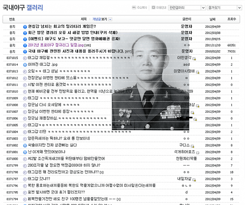The image size is (245, 205).
Task: Click gallog icon next to 야한생각
Action: [x=194, y=59]
